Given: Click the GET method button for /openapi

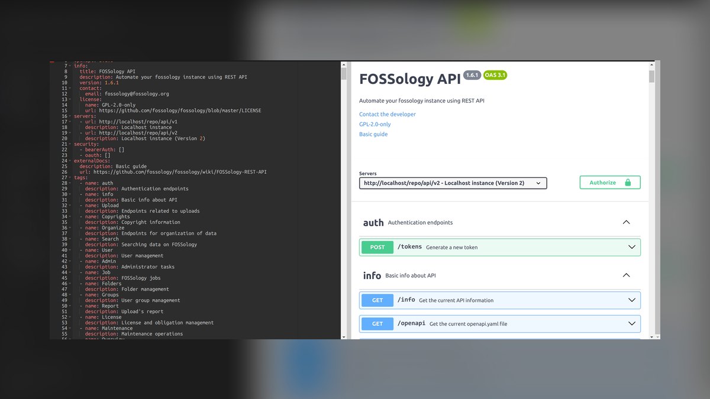Looking at the screenshot, I should pyautogui.click(x=377, y=323).
